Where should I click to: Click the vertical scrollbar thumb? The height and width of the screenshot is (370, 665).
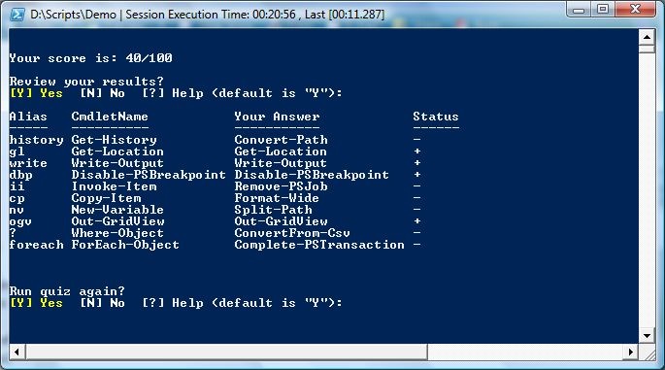pyautogui.click(x=647, y=50)
